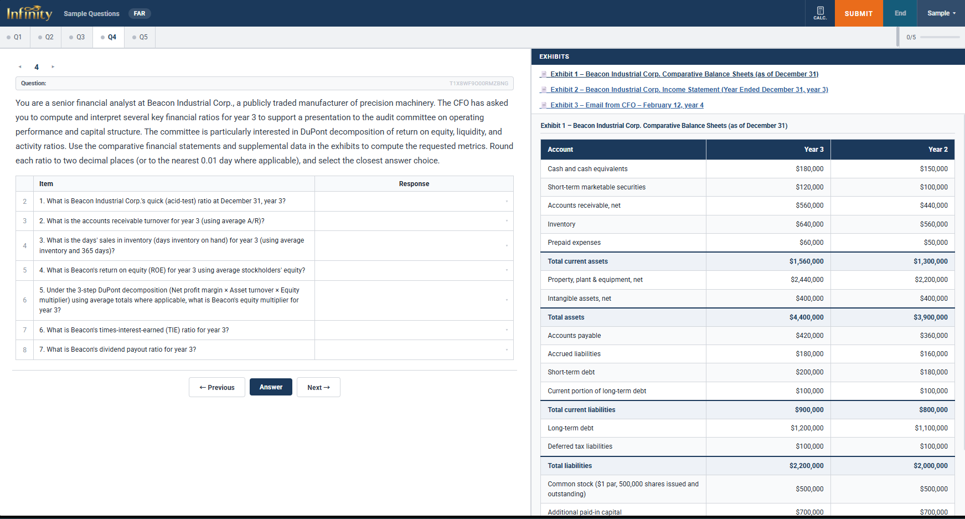Image resolution: width=965 pixels, height=519 pixels.
Task: Open response dropdown for dividend payout ratio
Action: tap(414, 350)
